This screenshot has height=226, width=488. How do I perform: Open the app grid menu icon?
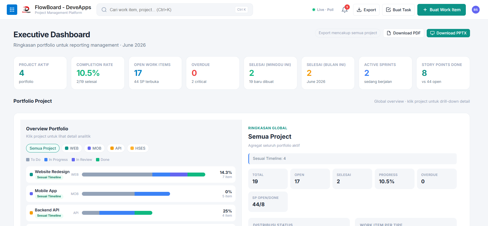[12, 10]
